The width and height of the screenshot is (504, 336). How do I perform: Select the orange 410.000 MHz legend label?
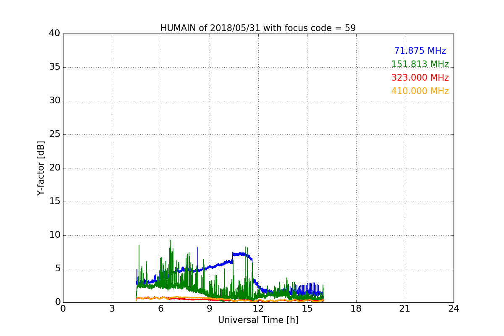click(x=420, y=91)
